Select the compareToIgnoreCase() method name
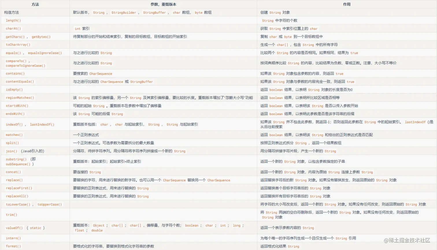 click(25, 66)
